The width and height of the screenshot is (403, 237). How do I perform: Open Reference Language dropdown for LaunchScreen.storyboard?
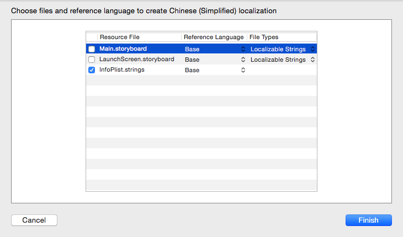click(x=215, y=60)
